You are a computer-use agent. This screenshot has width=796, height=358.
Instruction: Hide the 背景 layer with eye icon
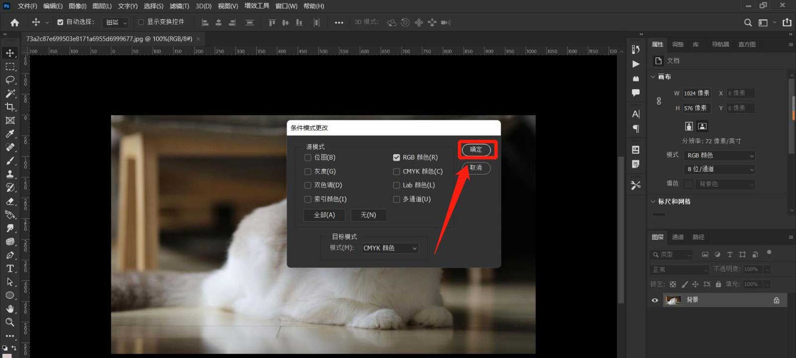tap(655, 300)
